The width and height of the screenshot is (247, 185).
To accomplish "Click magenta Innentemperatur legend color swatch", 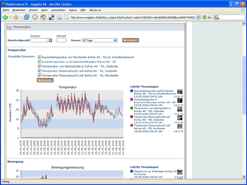I will 131,100.
